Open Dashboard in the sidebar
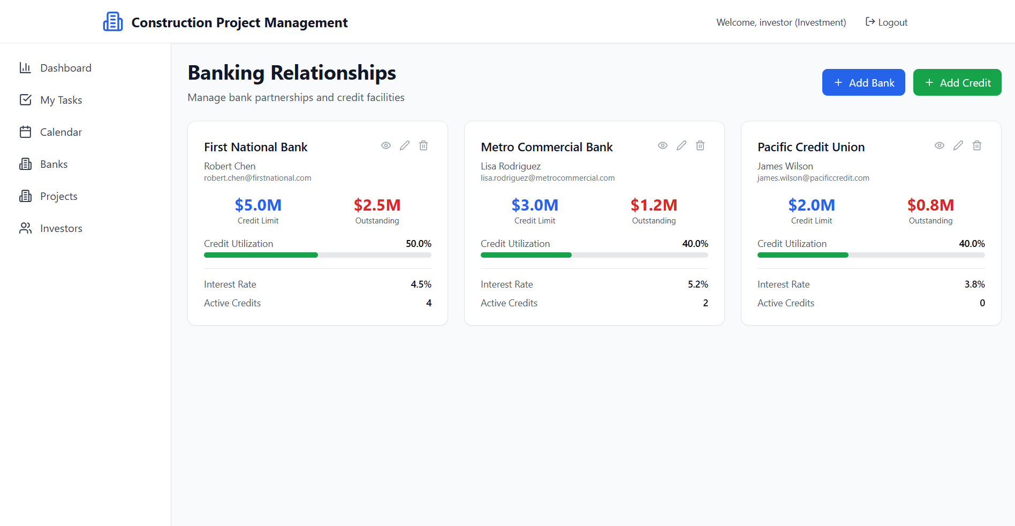The image size is (1015, 526). pyautogui.click(x=65, y=68)
